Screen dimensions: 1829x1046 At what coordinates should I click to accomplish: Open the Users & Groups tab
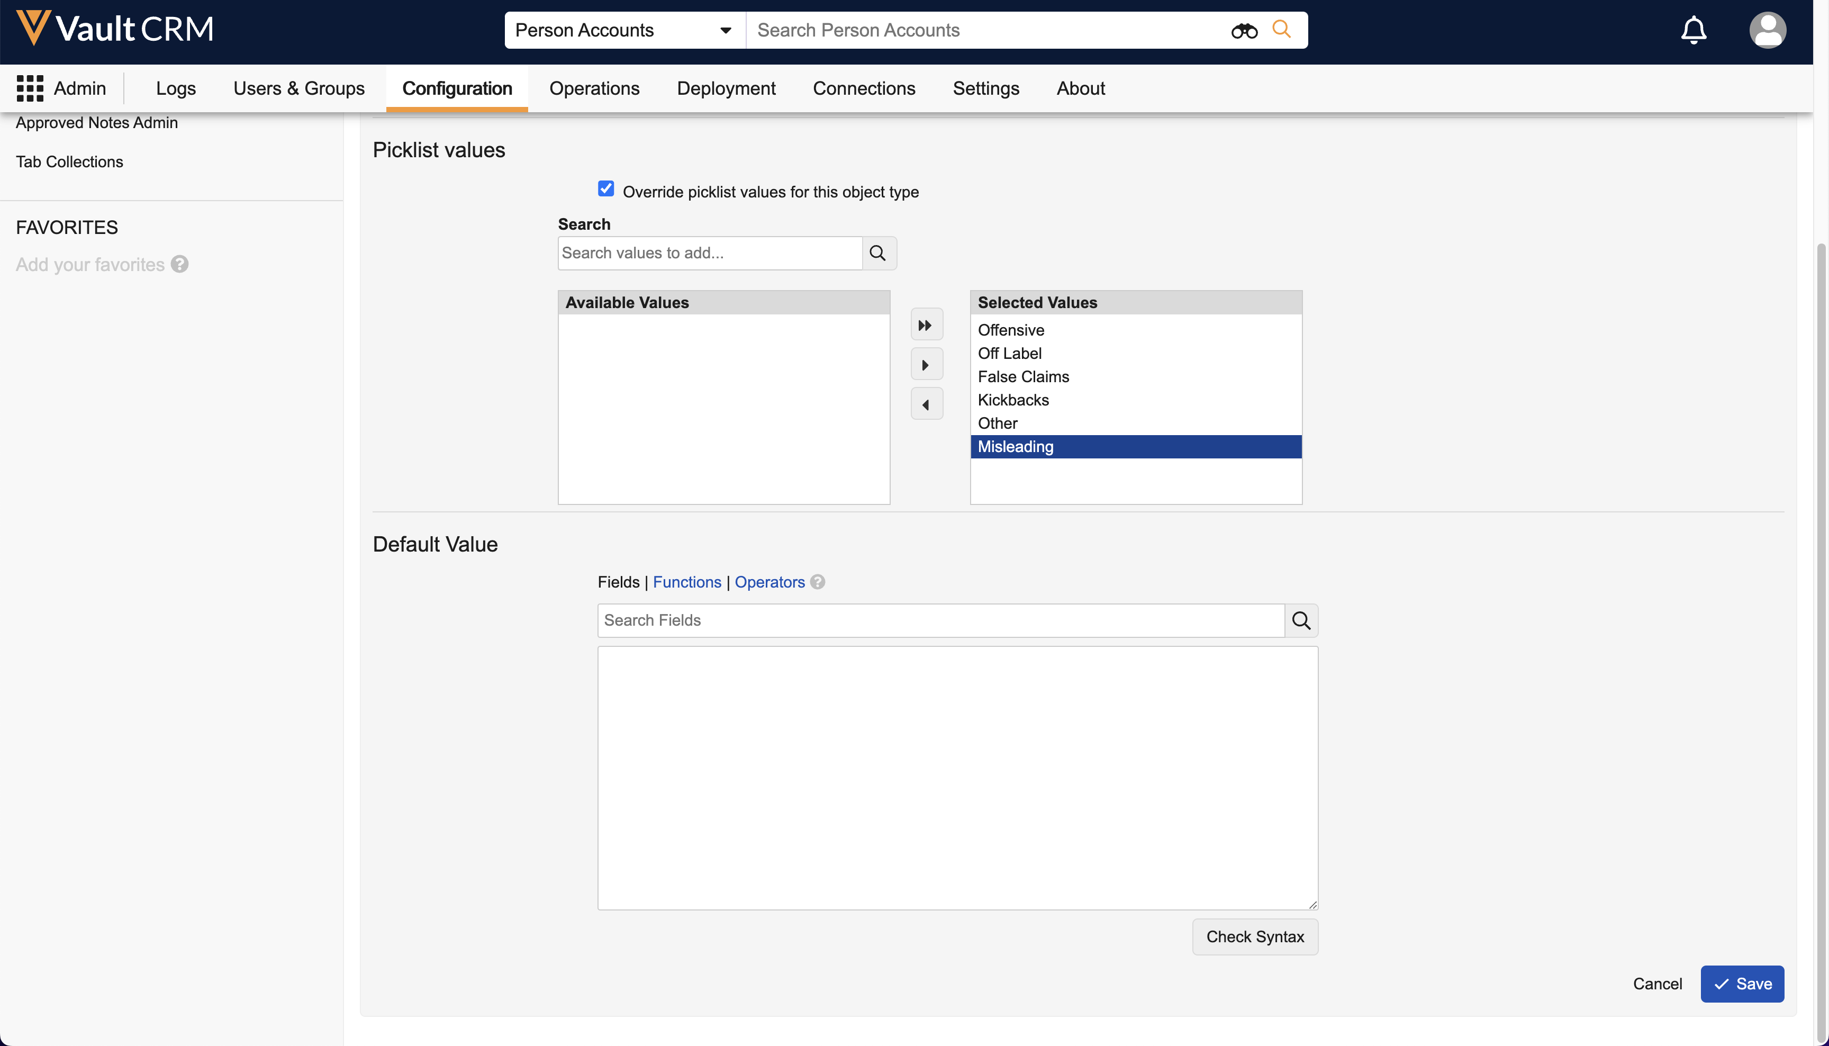[x=298, y=88]
